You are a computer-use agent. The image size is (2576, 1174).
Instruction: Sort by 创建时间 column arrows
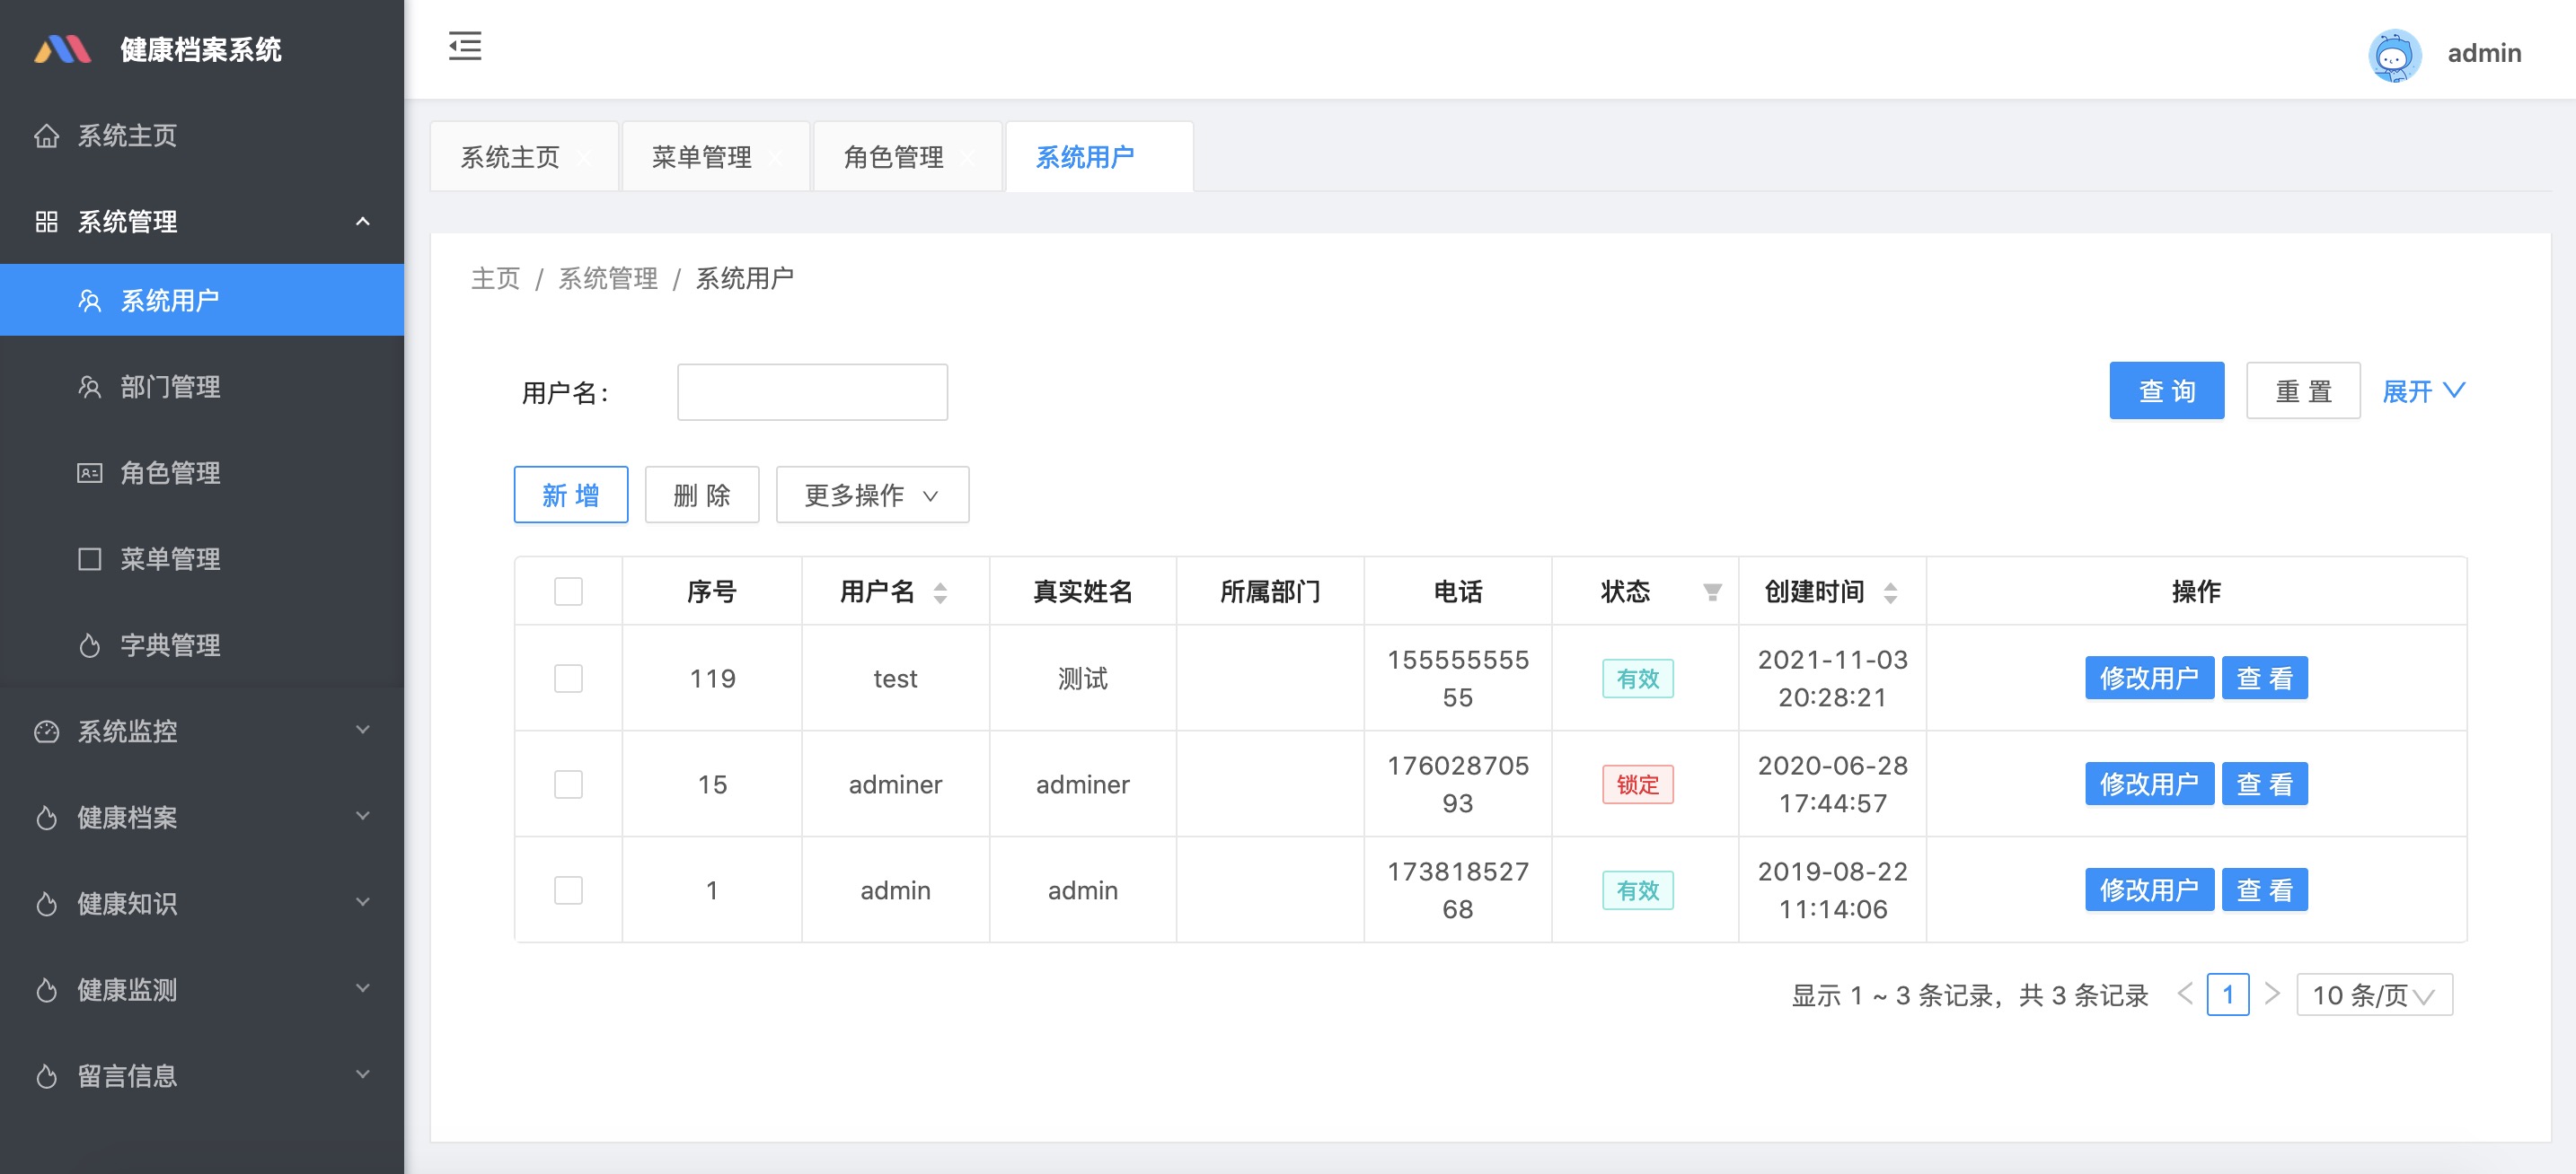coord(1890,592)
